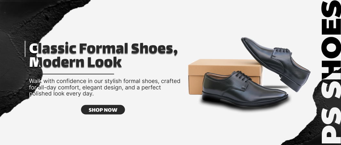Select the tilted black shoe above the box

(276, 64)
